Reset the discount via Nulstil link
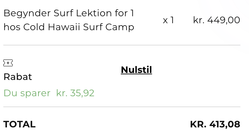The height and width of the screenshot is (140, 249). coord(136,70)
